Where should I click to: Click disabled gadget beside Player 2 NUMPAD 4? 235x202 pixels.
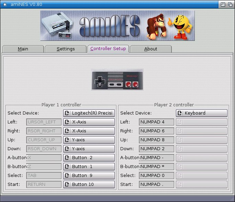[x=202, y=122]
